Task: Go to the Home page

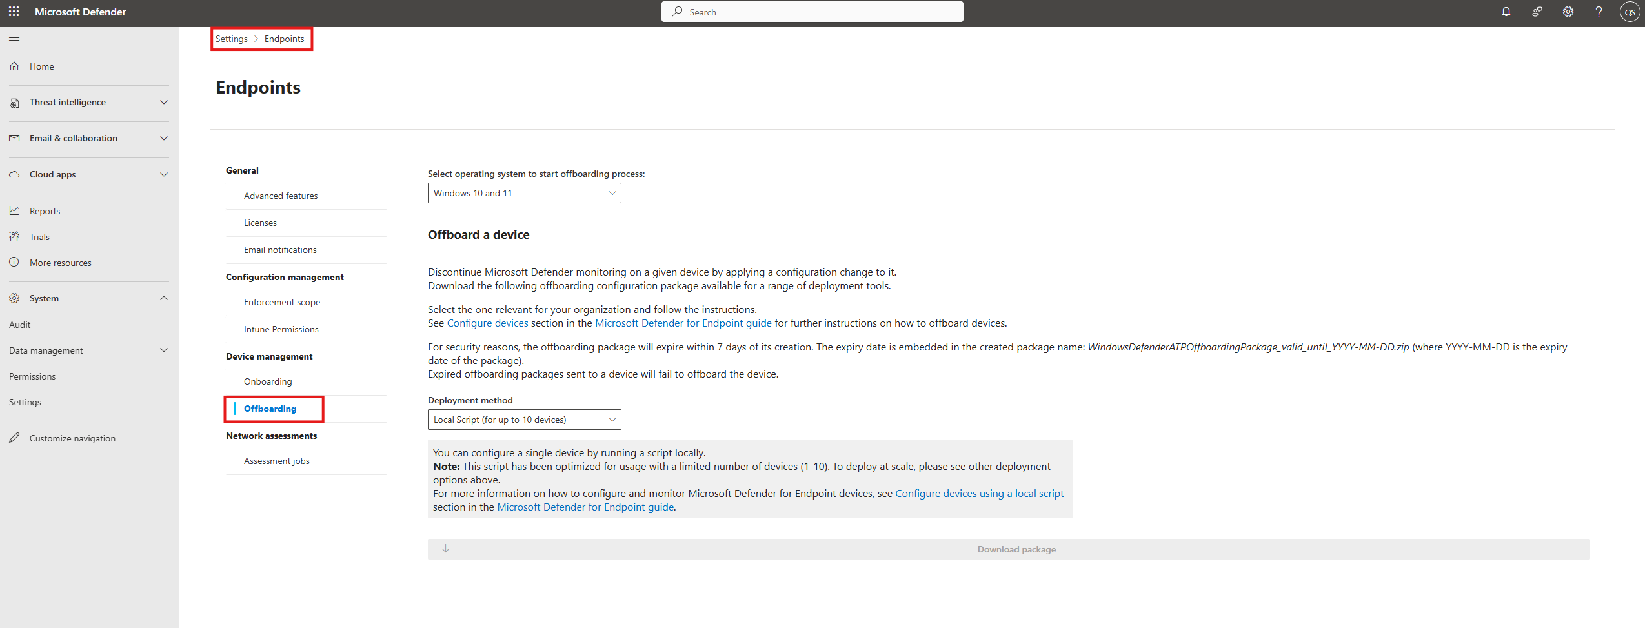Action: click(42, 66)
